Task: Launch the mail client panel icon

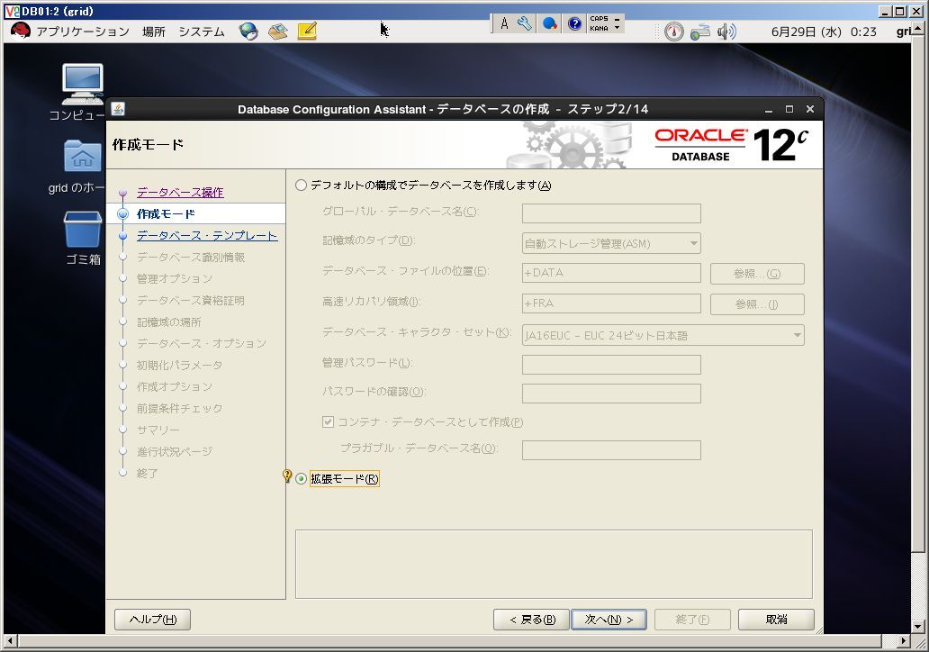Action: click(x=277, y=31)
